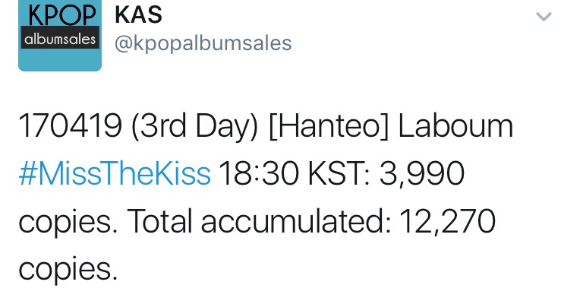The height and width of the screenshot is (304, 561).
Task: Click the blue area of the profile picture
Action: (x=60, y=60)
